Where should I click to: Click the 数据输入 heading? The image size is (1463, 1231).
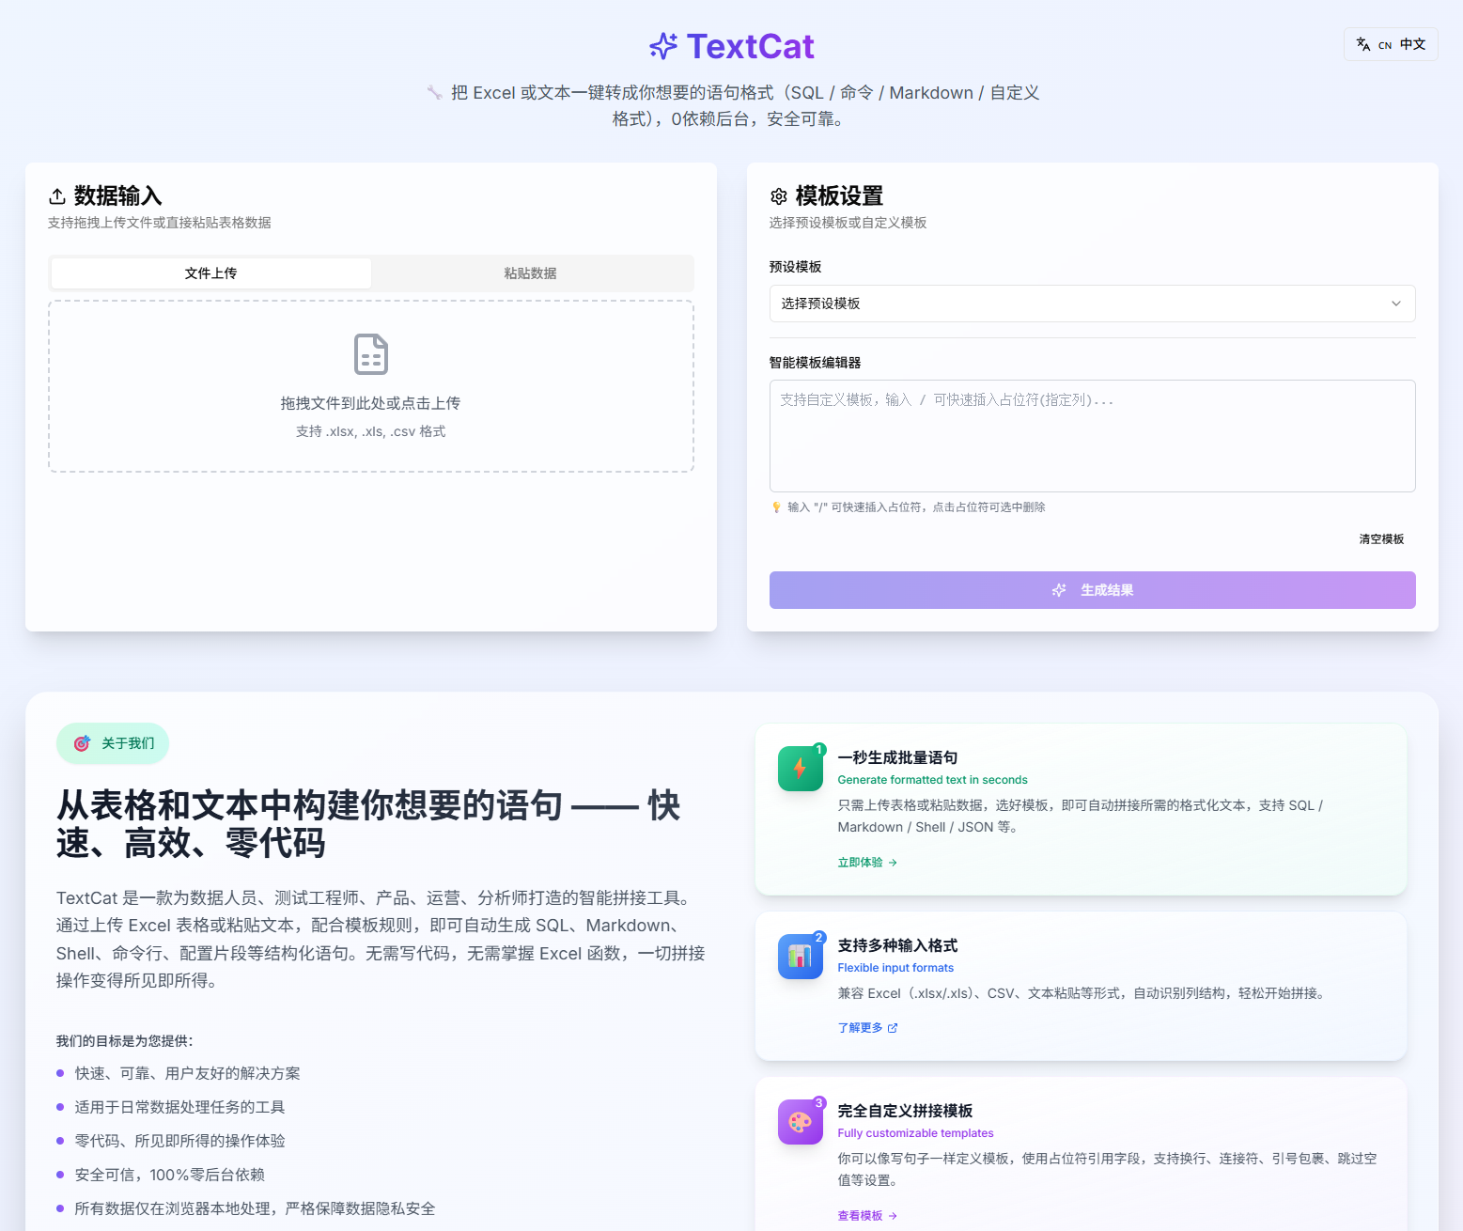pos(118,195)
